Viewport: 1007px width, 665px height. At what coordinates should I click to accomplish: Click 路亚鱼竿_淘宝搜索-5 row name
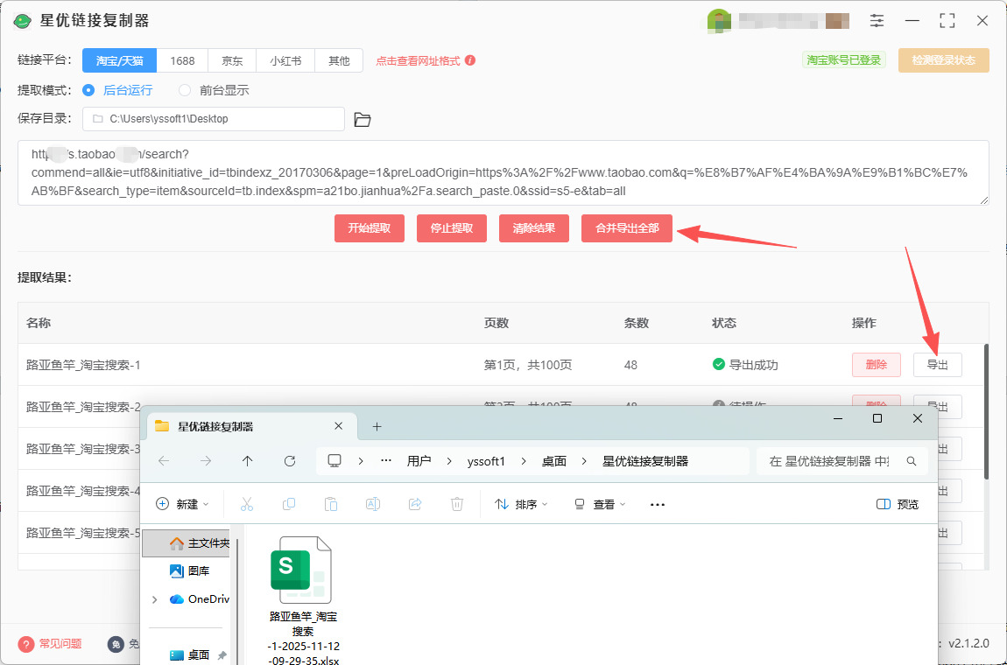(83, 533)
